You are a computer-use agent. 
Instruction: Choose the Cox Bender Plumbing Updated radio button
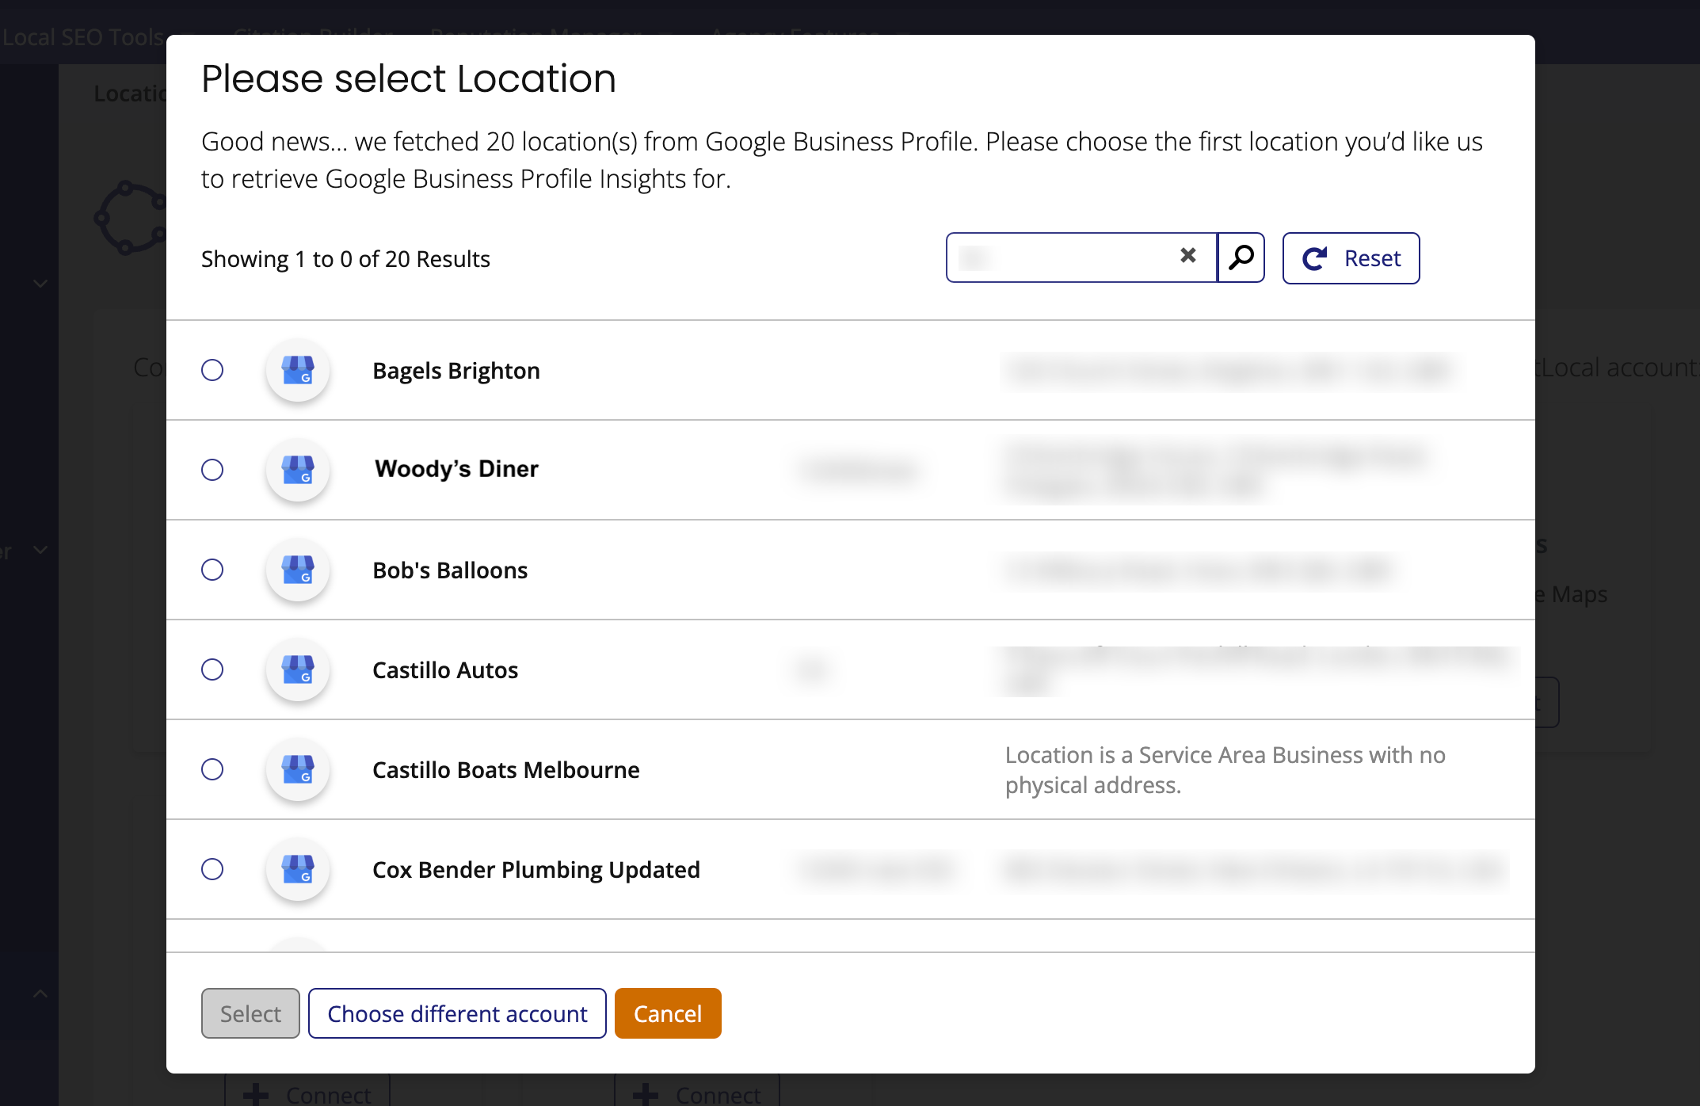212,869
